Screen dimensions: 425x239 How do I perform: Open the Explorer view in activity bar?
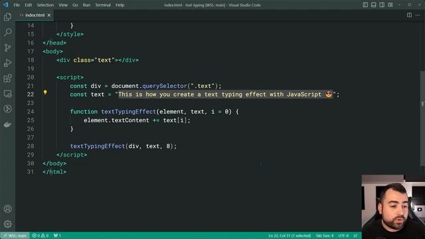click(x=7, y=17)
